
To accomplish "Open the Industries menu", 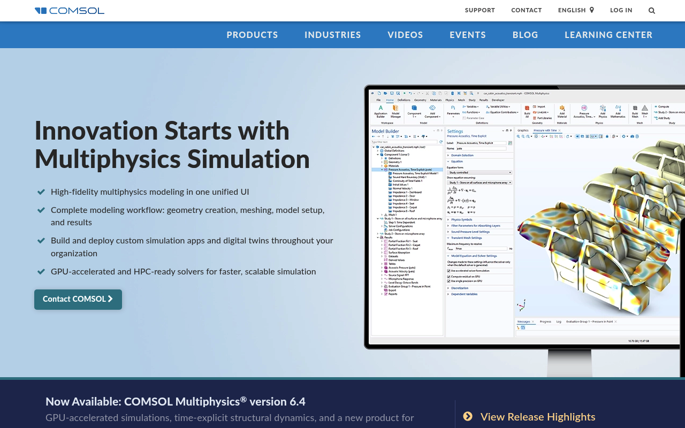I will (x=333, y=35).
